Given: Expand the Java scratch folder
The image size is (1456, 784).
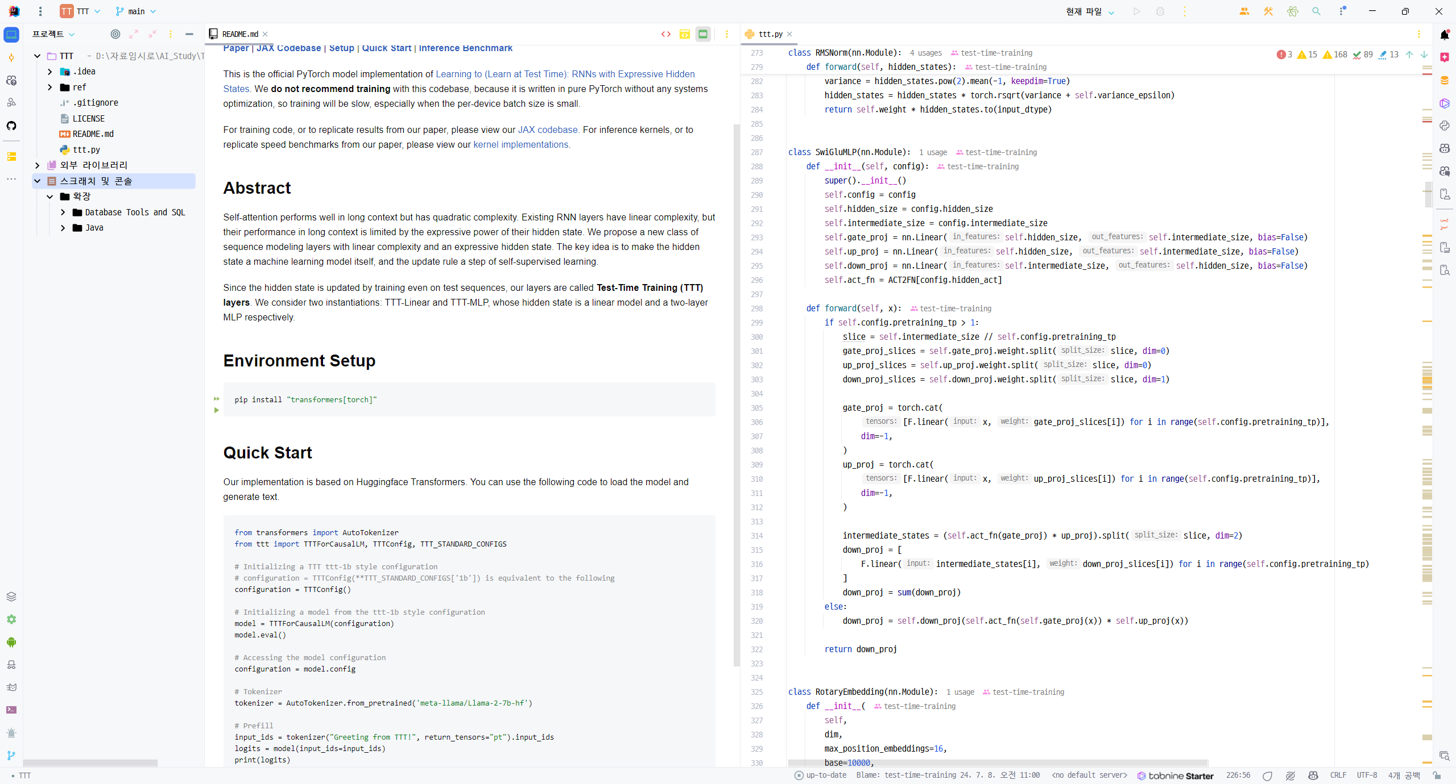Looking at the screenshot, I should coord(63,228).
